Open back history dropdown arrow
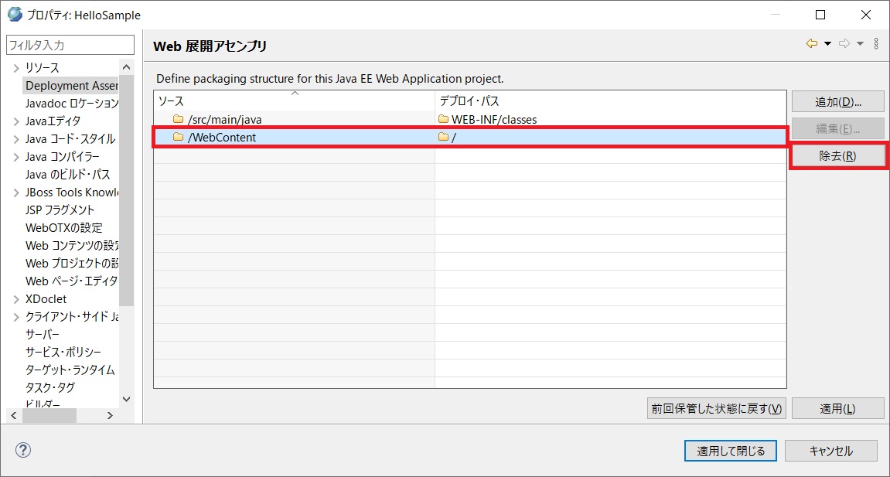 pyautogui.click(x=827, y=44)
